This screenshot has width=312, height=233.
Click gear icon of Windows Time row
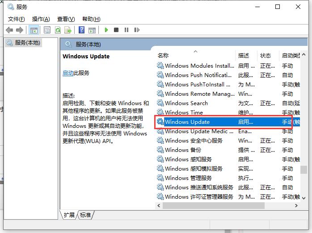tap(160, 112)
